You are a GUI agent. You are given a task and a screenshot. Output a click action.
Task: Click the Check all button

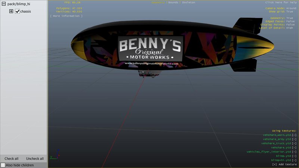(x=12, y=158)
